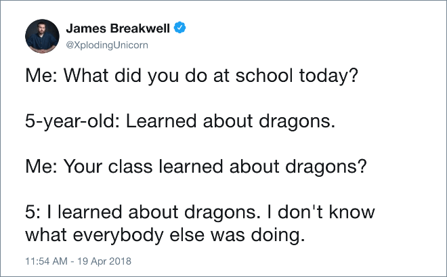Open the @XplodingUnicorn handle link
447x277 pixels.
pos(107,45)
